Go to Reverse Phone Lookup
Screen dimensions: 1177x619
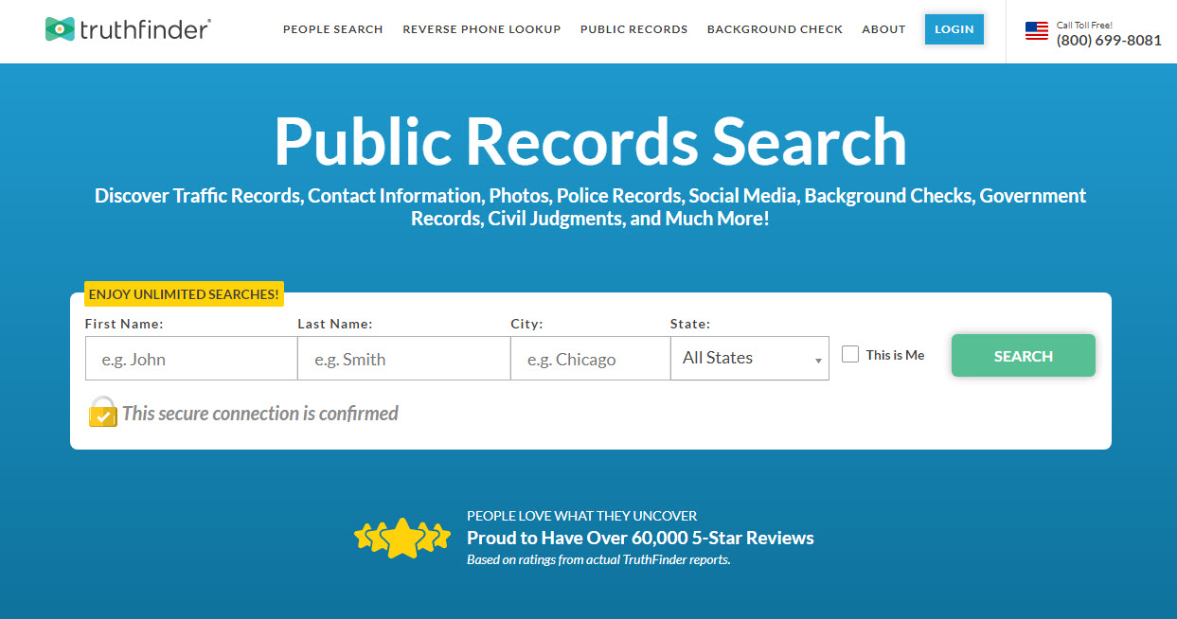482,29
